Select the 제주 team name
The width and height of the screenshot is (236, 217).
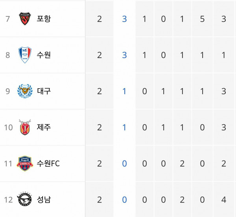[x=44, y=128]
